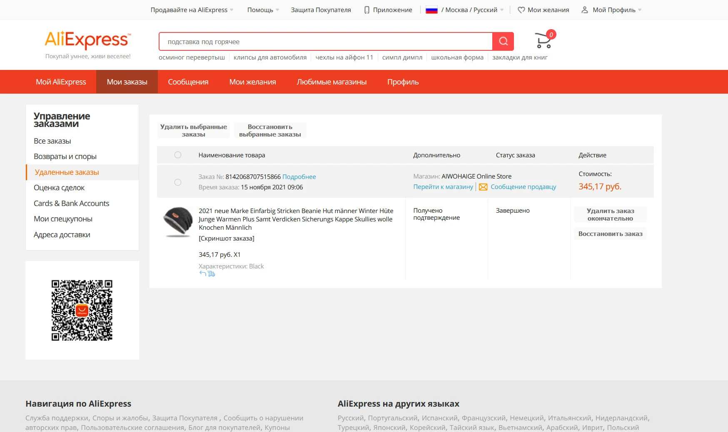The height and width of the screenshot is (432, 728).
Task: Focus the search input field
Action: (x=326, y=42)
